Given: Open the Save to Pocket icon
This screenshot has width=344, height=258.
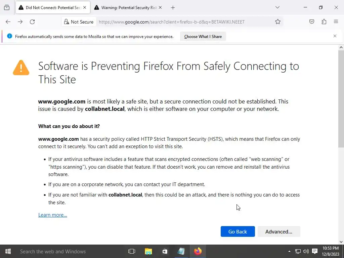Looking at the screenshot, I should pos(312,22).
